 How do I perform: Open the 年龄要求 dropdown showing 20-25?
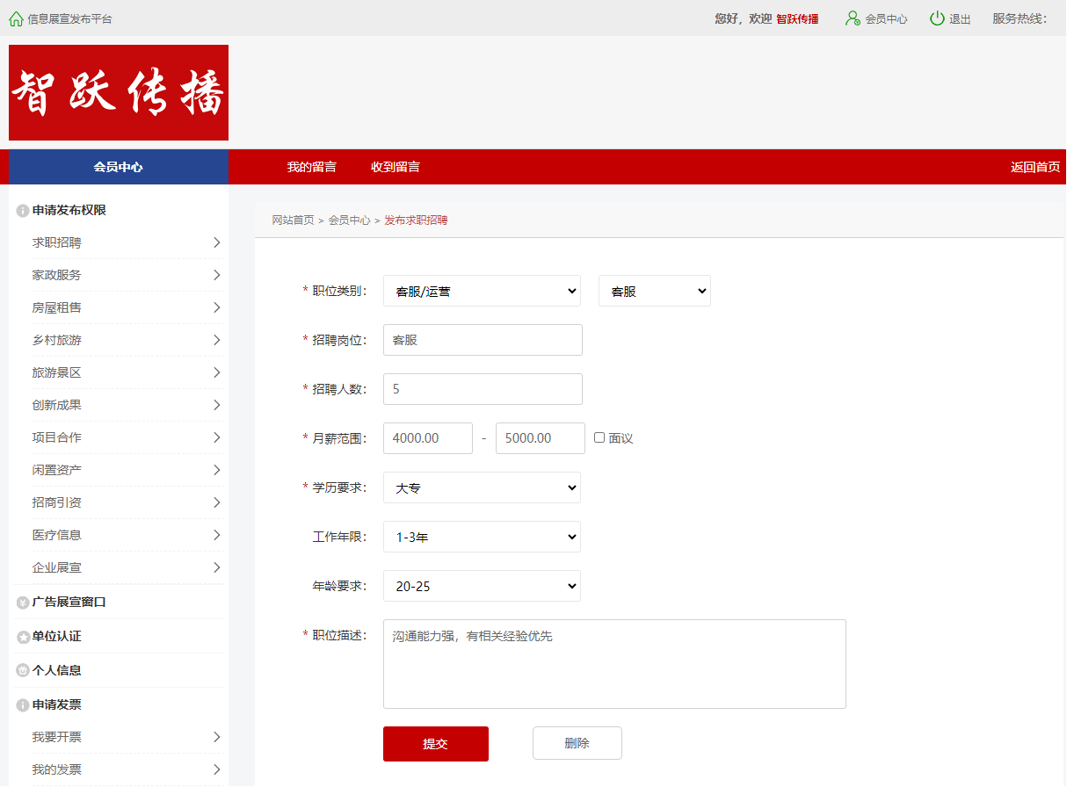point(482,586)
